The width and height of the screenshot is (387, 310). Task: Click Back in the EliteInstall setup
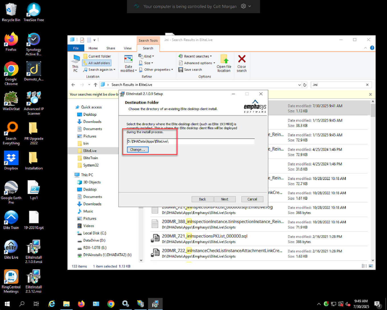coord(202,199)
